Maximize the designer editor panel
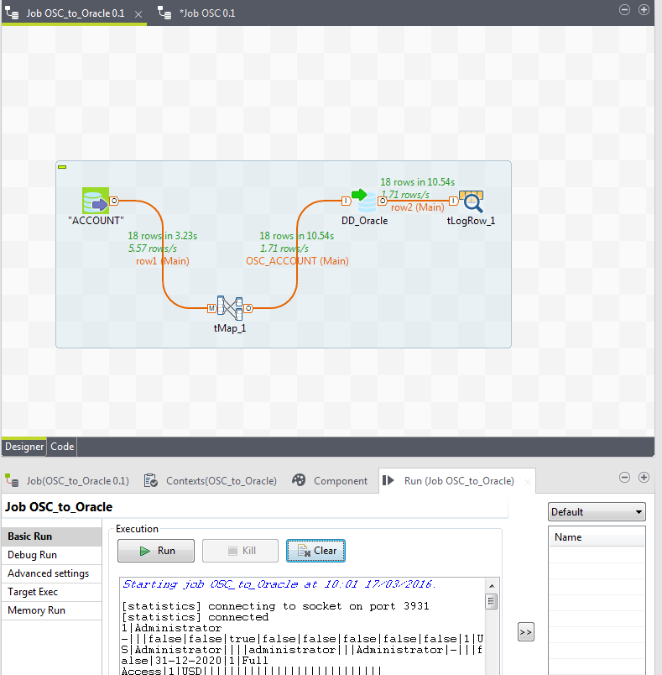The height and width of the screenshot is (675, 662). tap(644, 9)
